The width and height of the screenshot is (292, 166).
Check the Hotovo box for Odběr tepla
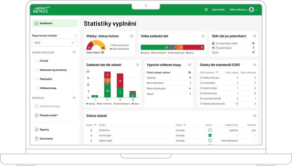pyautogui.click(x=210, y=141)
